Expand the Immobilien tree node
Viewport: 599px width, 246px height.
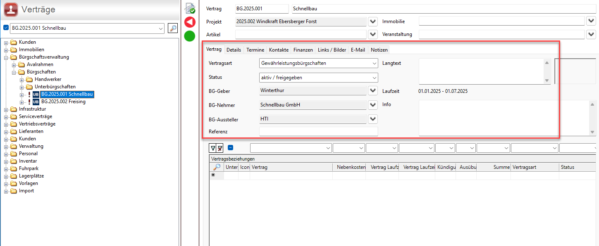coord(6,50)
